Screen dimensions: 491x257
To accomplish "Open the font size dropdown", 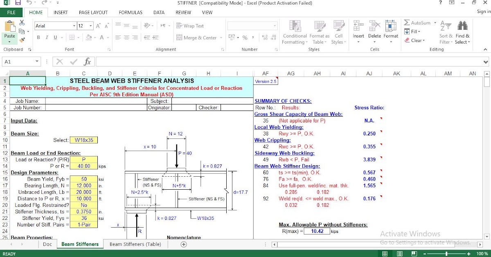I will click(90, 25).
